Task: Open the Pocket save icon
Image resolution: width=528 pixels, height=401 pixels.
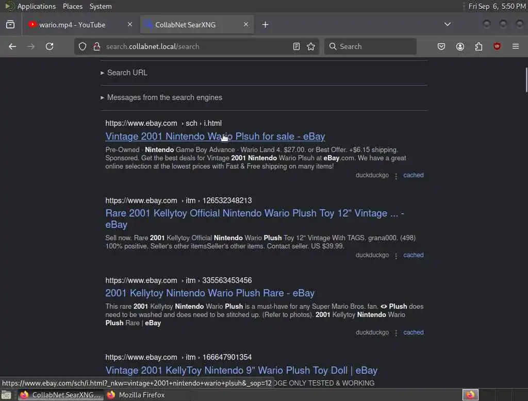Action: click(441, 46)
